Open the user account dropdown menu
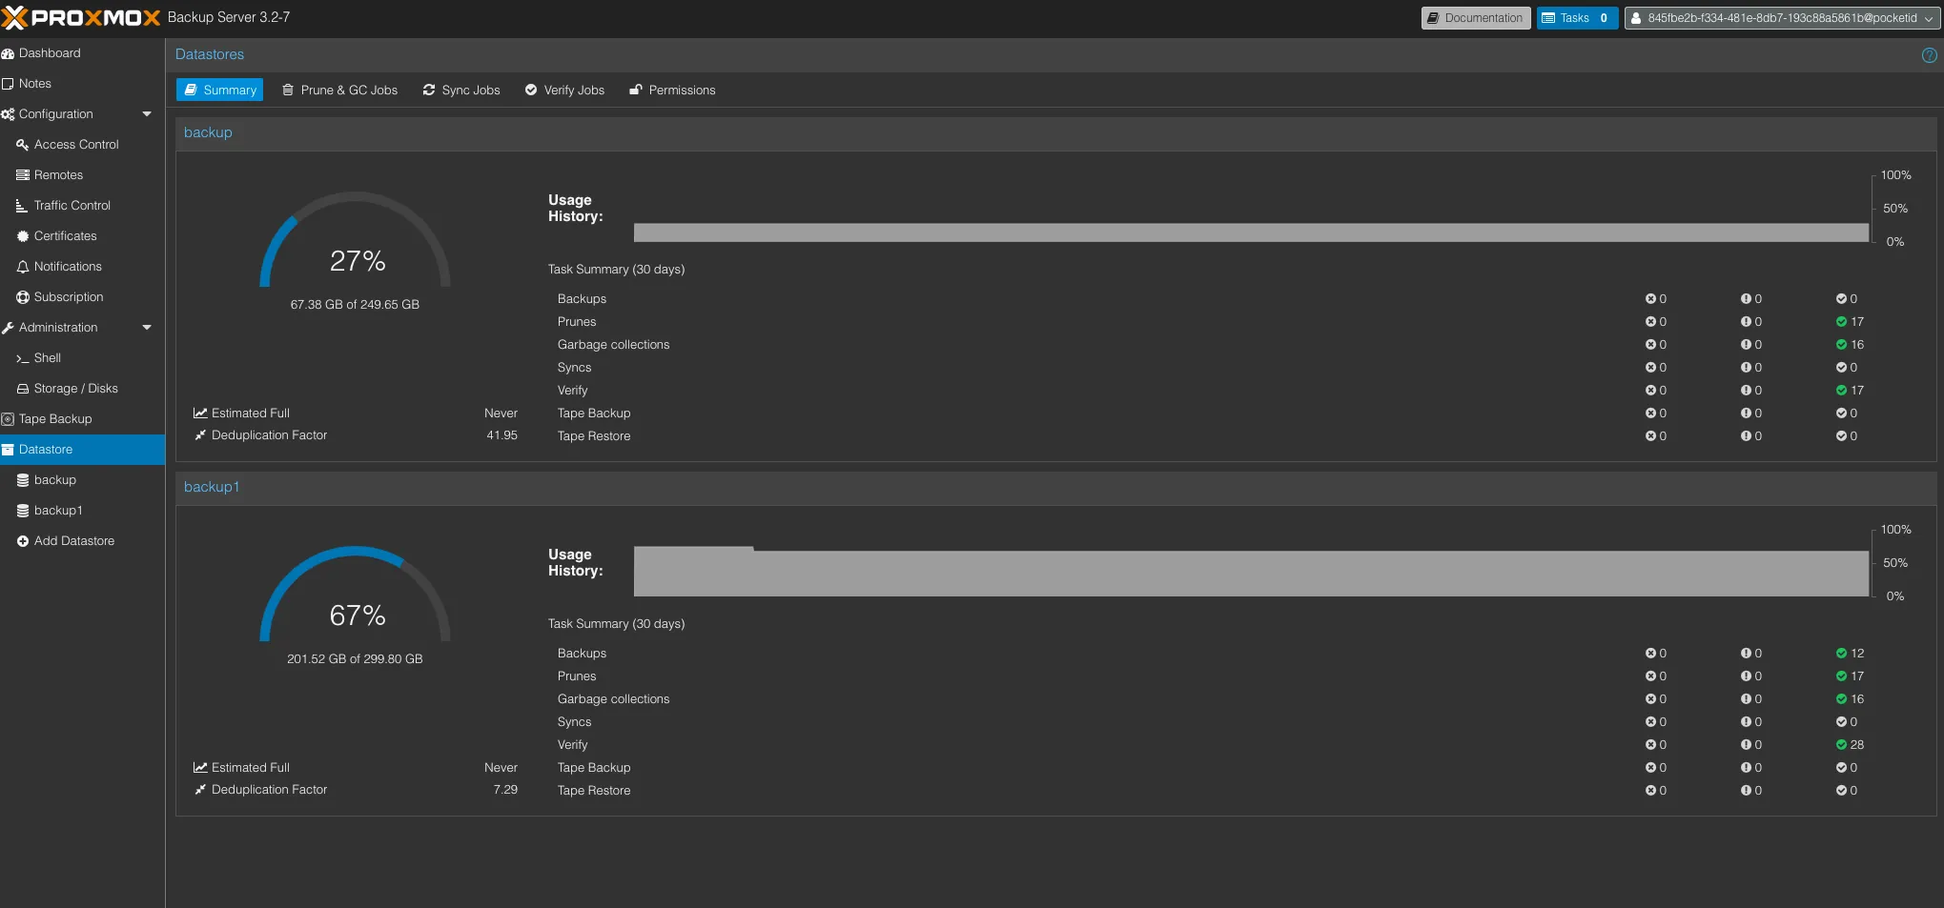Viewport: 1944px width, 908px height. click(1781, 18)
